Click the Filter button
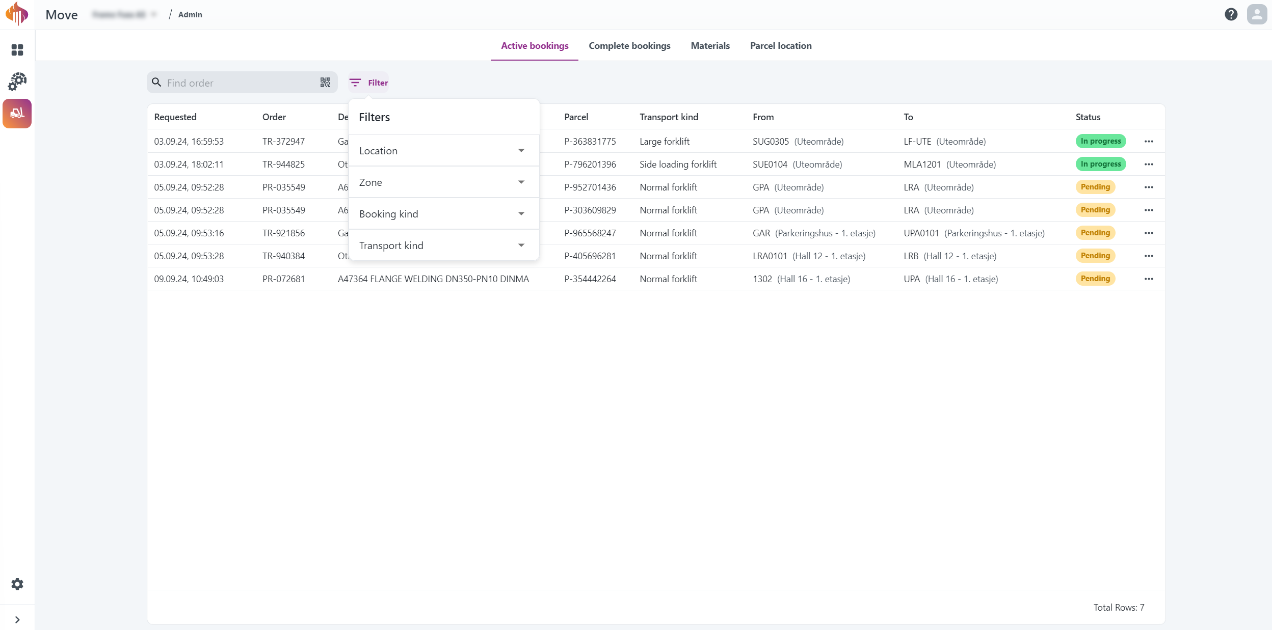This screenshot has height=630, width=1272. [x=368, y=83]
